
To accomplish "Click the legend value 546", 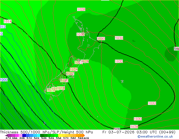I will pos(51,138).
